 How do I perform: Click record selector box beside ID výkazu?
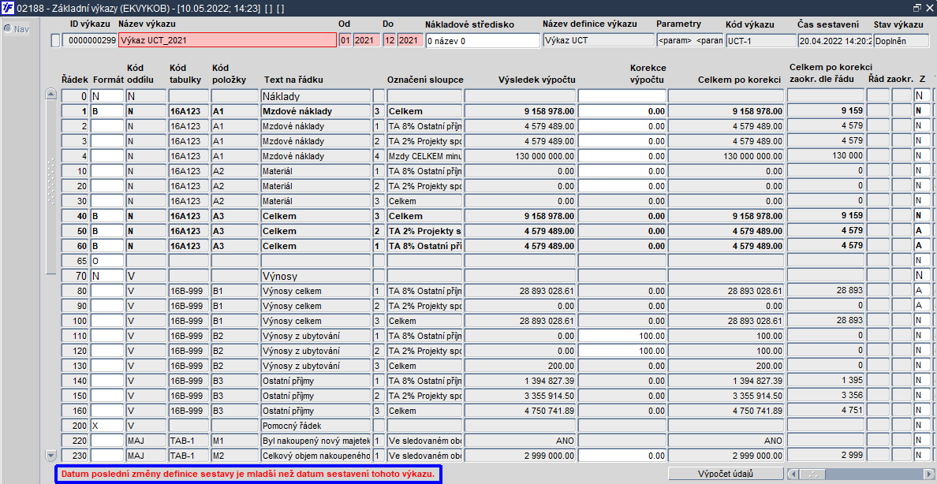point(55,41)
